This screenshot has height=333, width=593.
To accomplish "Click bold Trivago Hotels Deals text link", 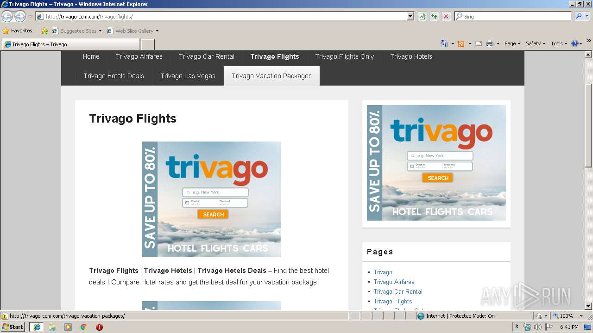I will click(x=232, y=271).
